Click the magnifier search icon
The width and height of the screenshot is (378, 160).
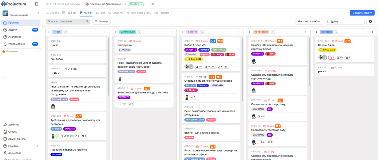coord(87,22)
